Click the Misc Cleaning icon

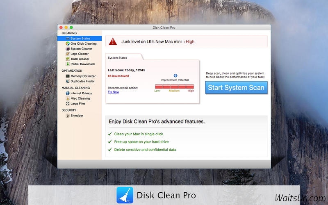pos(68,98)
